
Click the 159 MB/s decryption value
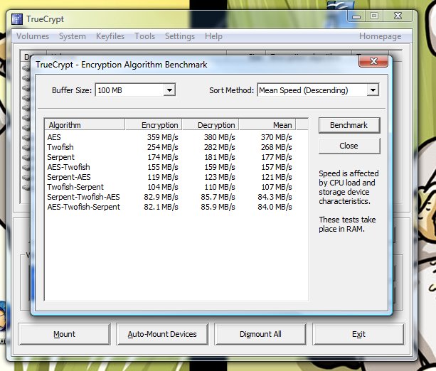[219, 167]
